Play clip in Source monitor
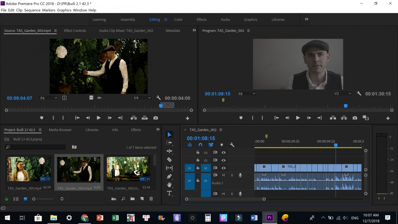The image size is (398, 224). click(99, 118)
